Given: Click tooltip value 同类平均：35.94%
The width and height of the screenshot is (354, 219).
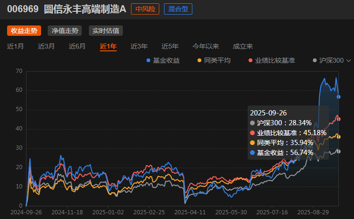Looking at the screenshot, I should (282, 143).
